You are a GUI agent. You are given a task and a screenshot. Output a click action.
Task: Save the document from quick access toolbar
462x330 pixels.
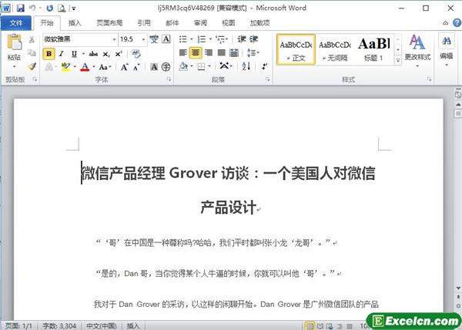point(20,8)
